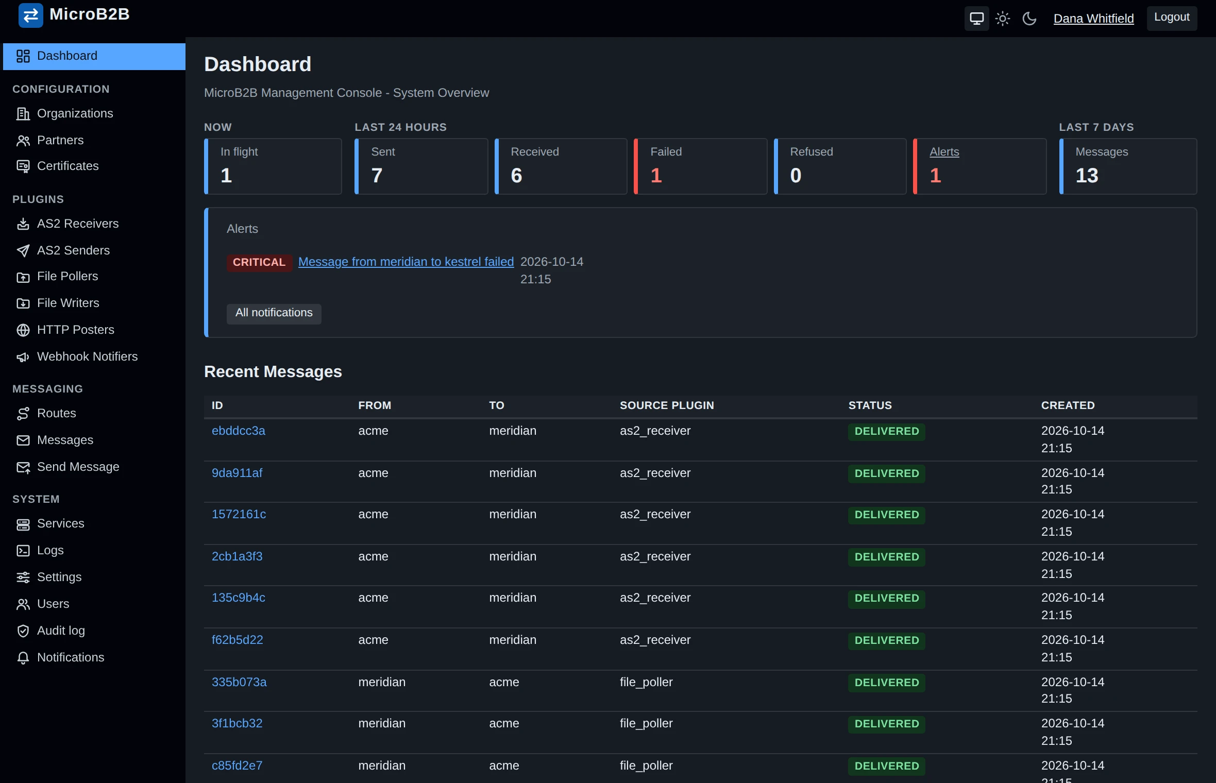Click the Send Message icon

(x=23, y=467)
